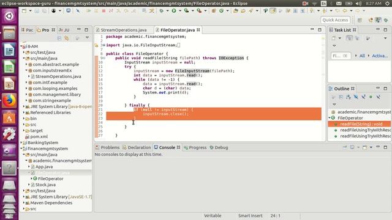Click New Task icon in Task List

point(334,38)
